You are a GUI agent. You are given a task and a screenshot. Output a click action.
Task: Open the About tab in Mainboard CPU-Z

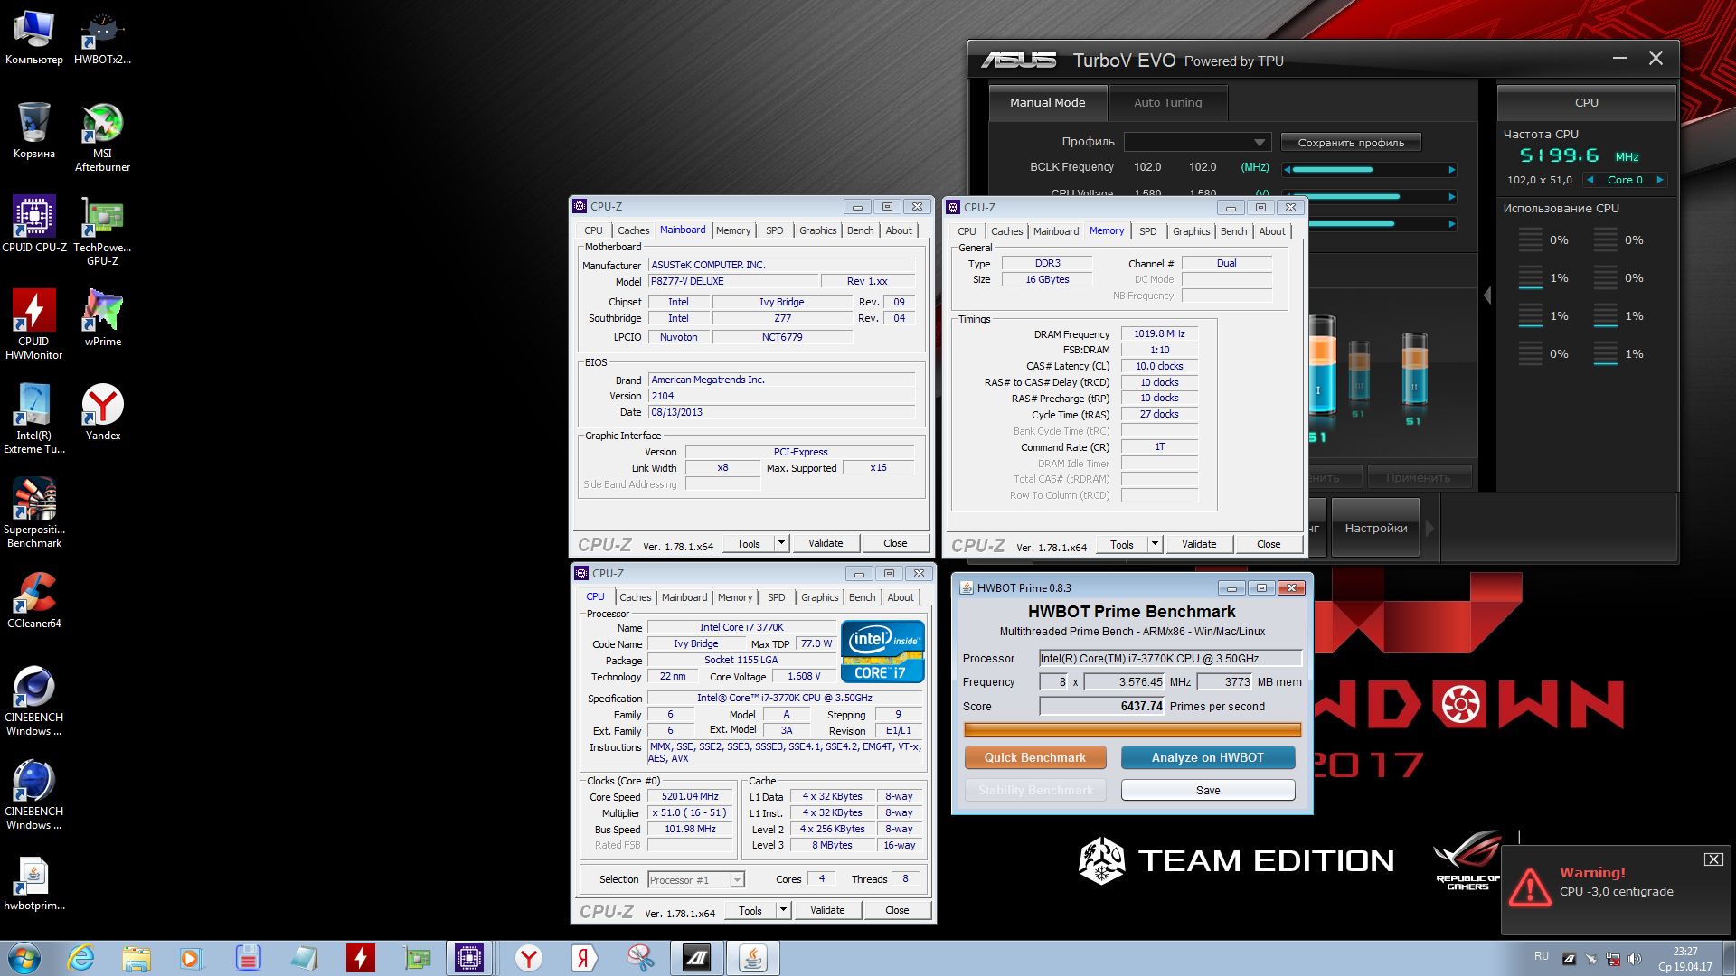899,230
